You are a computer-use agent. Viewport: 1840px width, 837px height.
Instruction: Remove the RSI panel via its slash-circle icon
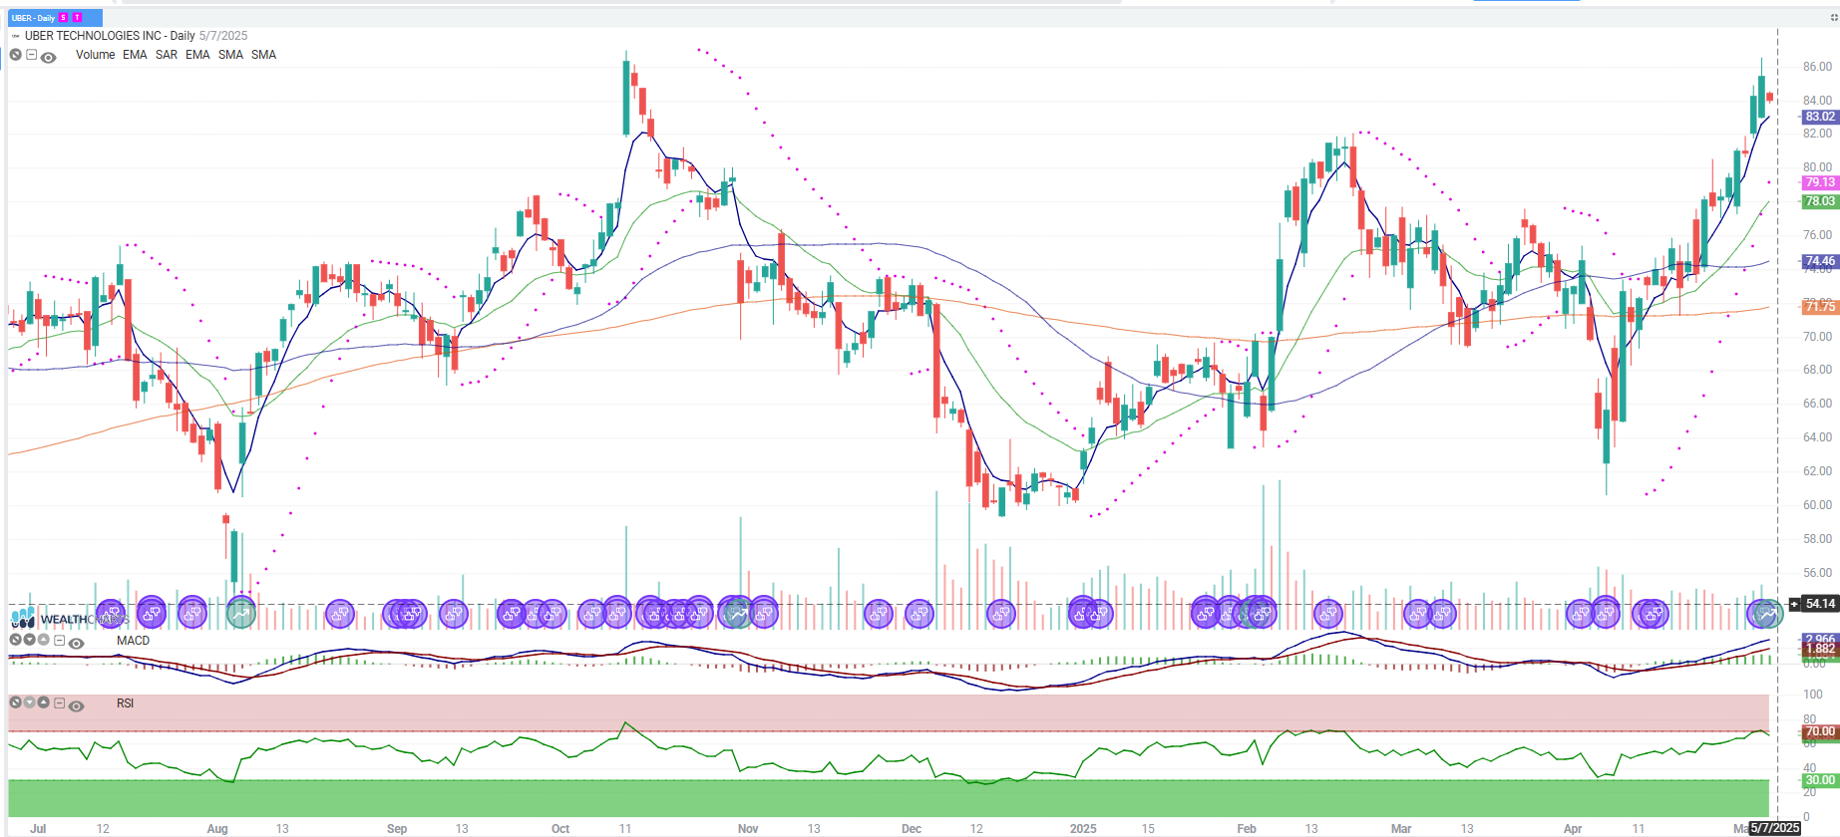16,702
